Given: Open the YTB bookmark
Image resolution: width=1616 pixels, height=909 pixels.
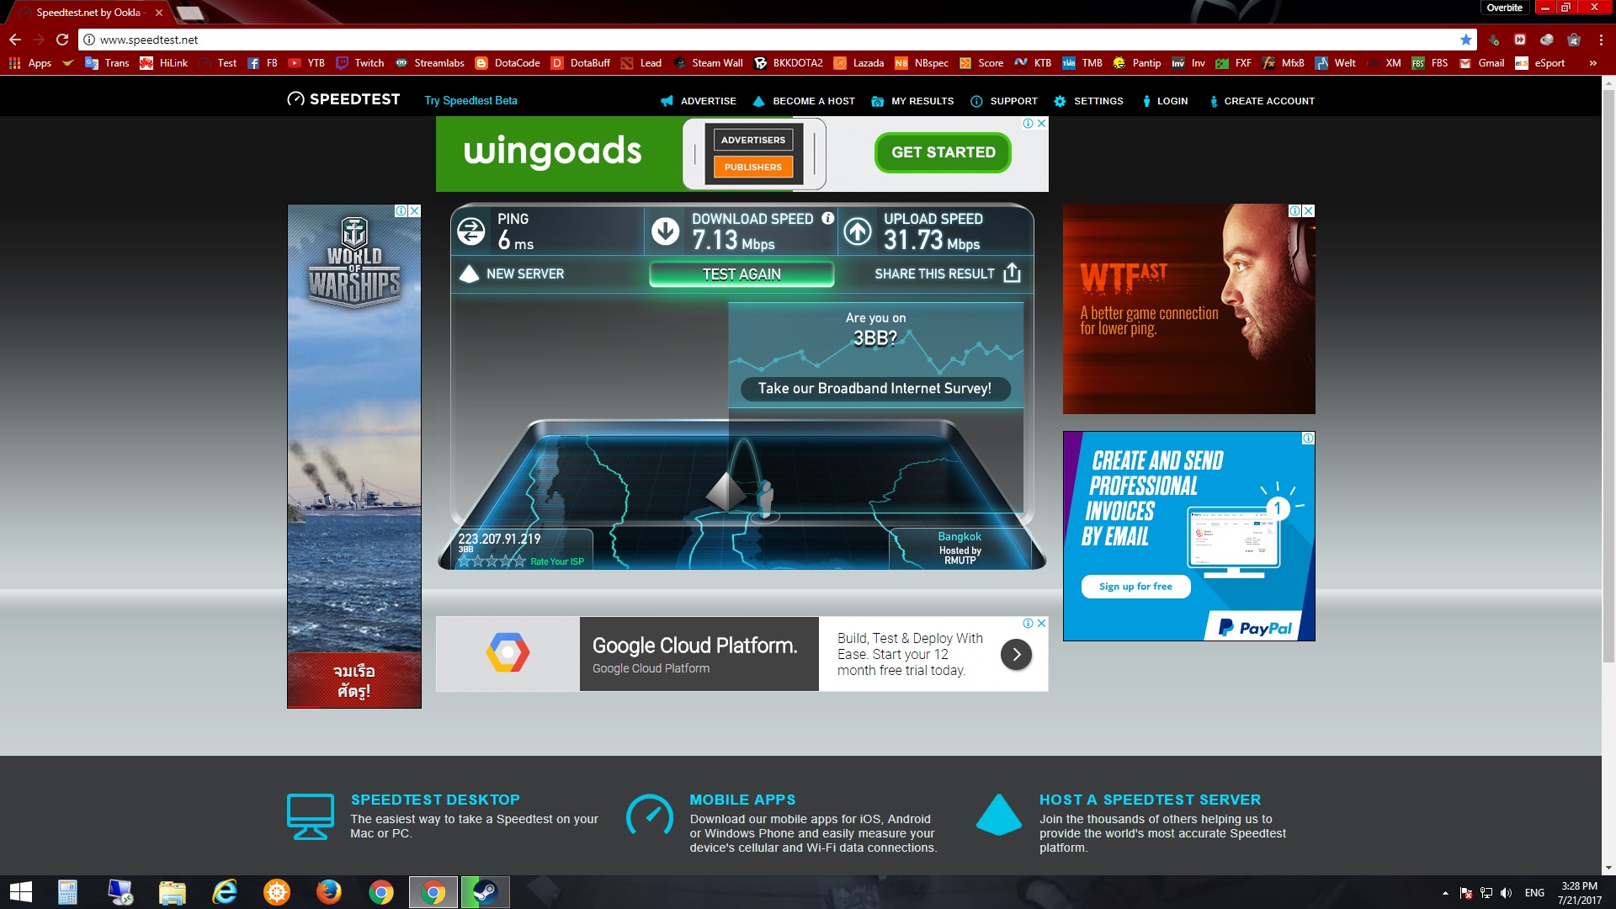Looking at the screenshot, I should [306, 63].
